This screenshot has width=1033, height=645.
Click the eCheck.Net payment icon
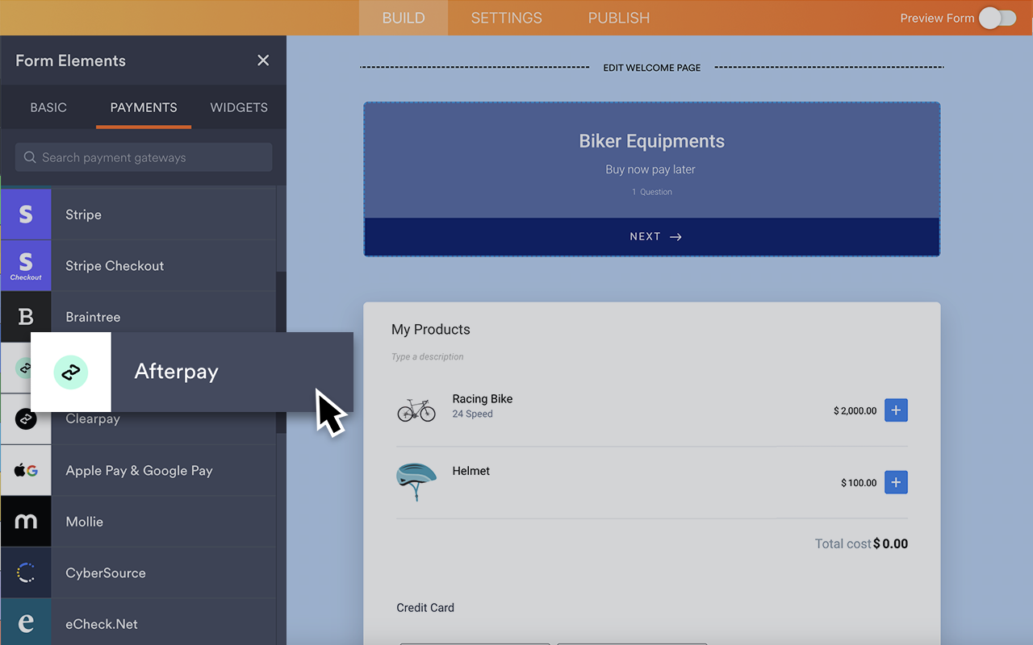26,623
